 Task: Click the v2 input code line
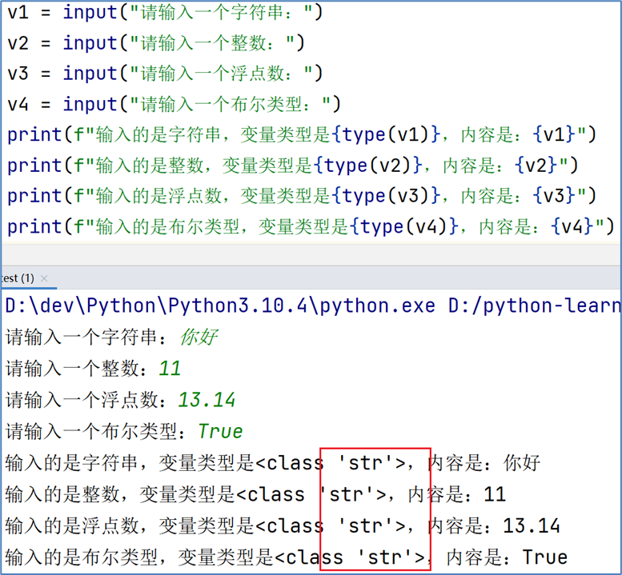(156, 43)
